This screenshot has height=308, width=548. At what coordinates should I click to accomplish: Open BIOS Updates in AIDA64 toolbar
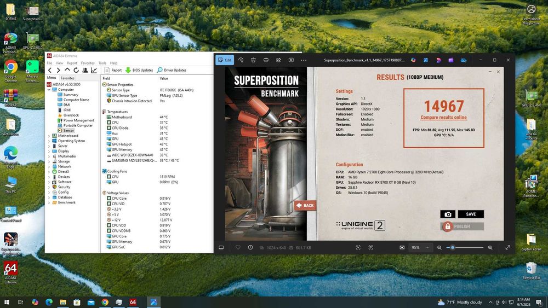[x=139, y=70]
